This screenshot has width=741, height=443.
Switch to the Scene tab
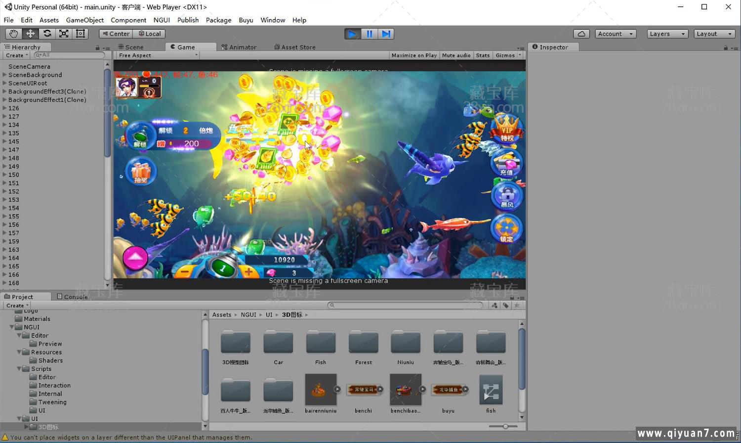[134, 46]
